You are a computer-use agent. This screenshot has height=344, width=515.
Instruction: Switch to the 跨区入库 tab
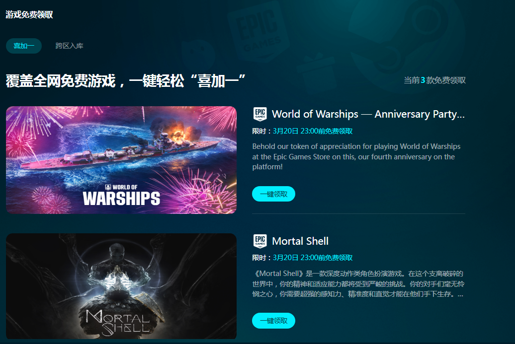(x=69, y=46)
